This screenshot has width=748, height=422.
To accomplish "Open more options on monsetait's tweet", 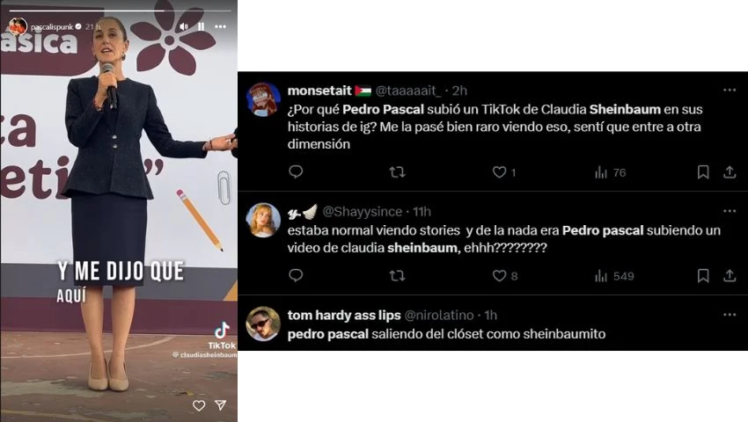I will point(730,91).
